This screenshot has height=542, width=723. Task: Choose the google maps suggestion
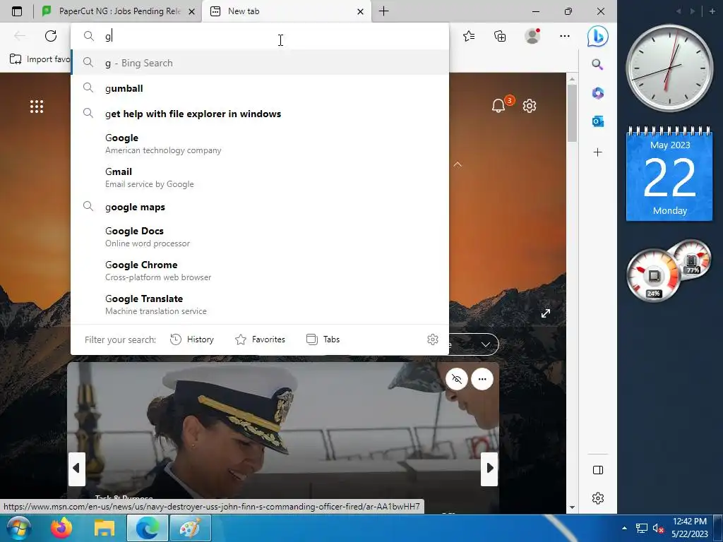point(260,207)
